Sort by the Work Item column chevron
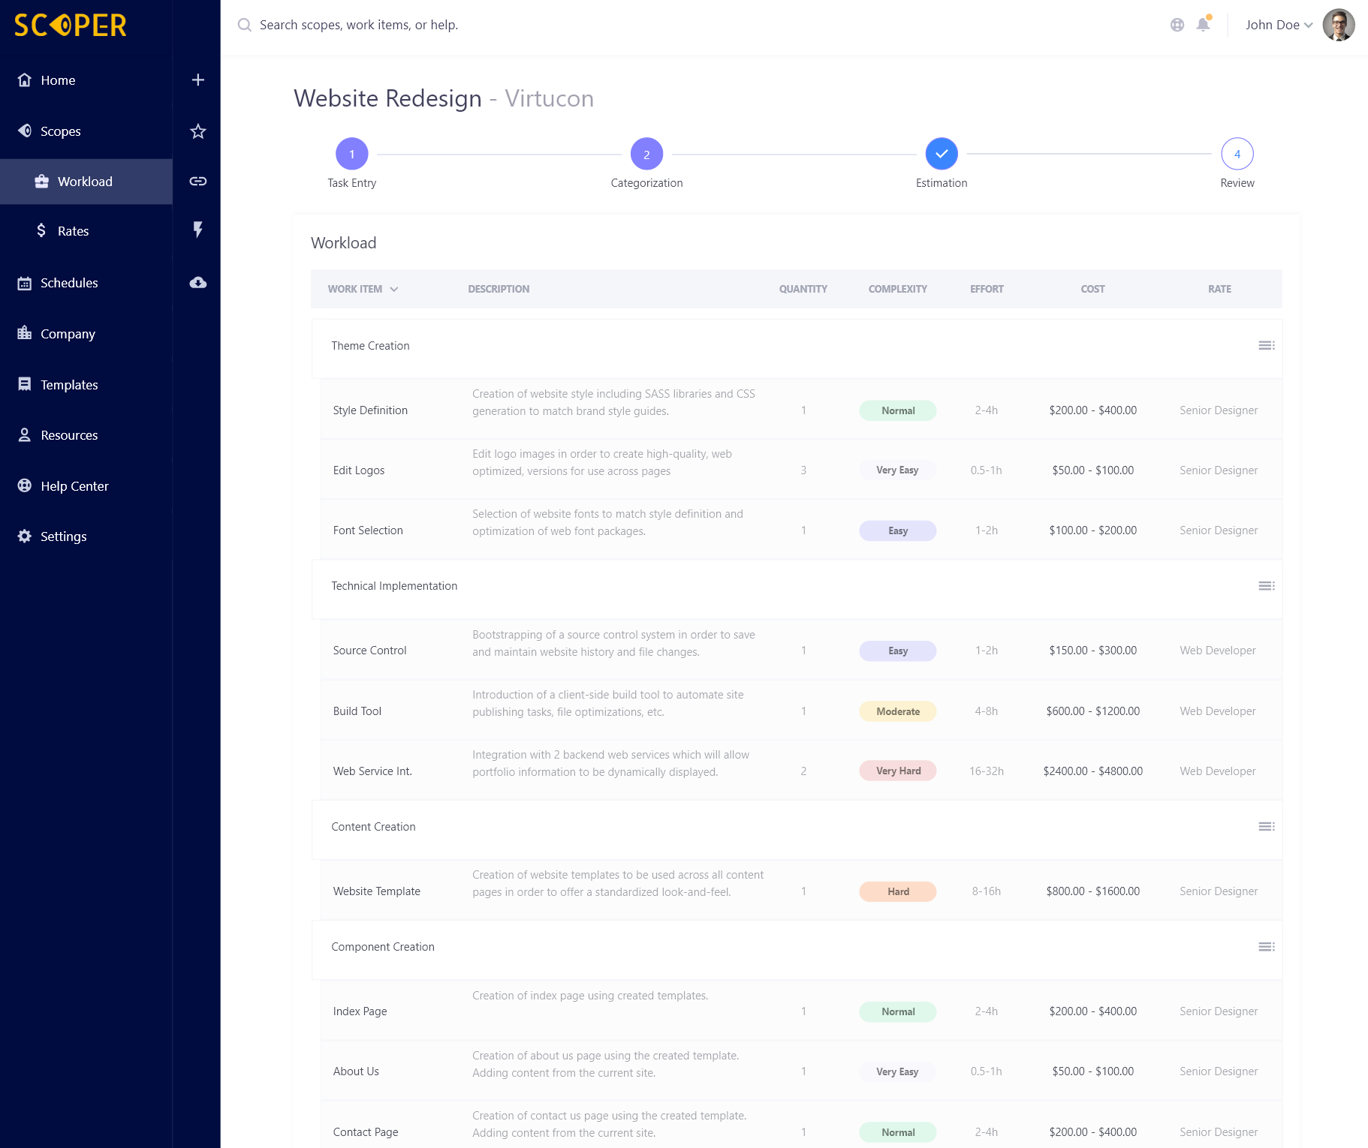Viewport: 1368px width, 1148px height. tap(394, 289)
